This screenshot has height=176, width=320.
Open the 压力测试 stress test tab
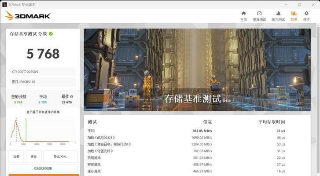pos(278,16)
